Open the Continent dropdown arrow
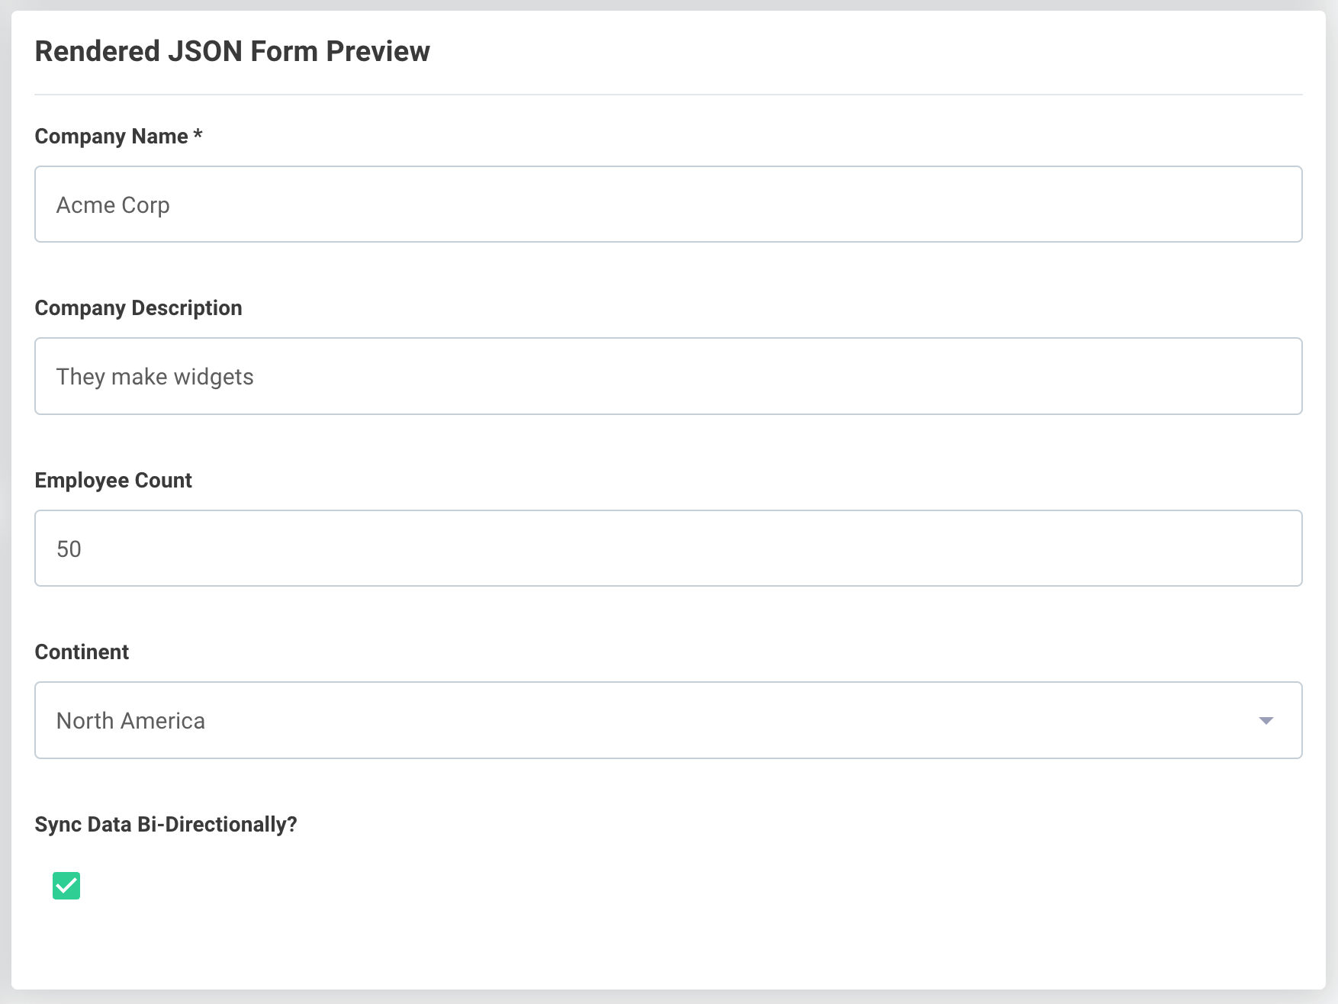Viewport: 1338px width, 1004px height. point(1266,719)
